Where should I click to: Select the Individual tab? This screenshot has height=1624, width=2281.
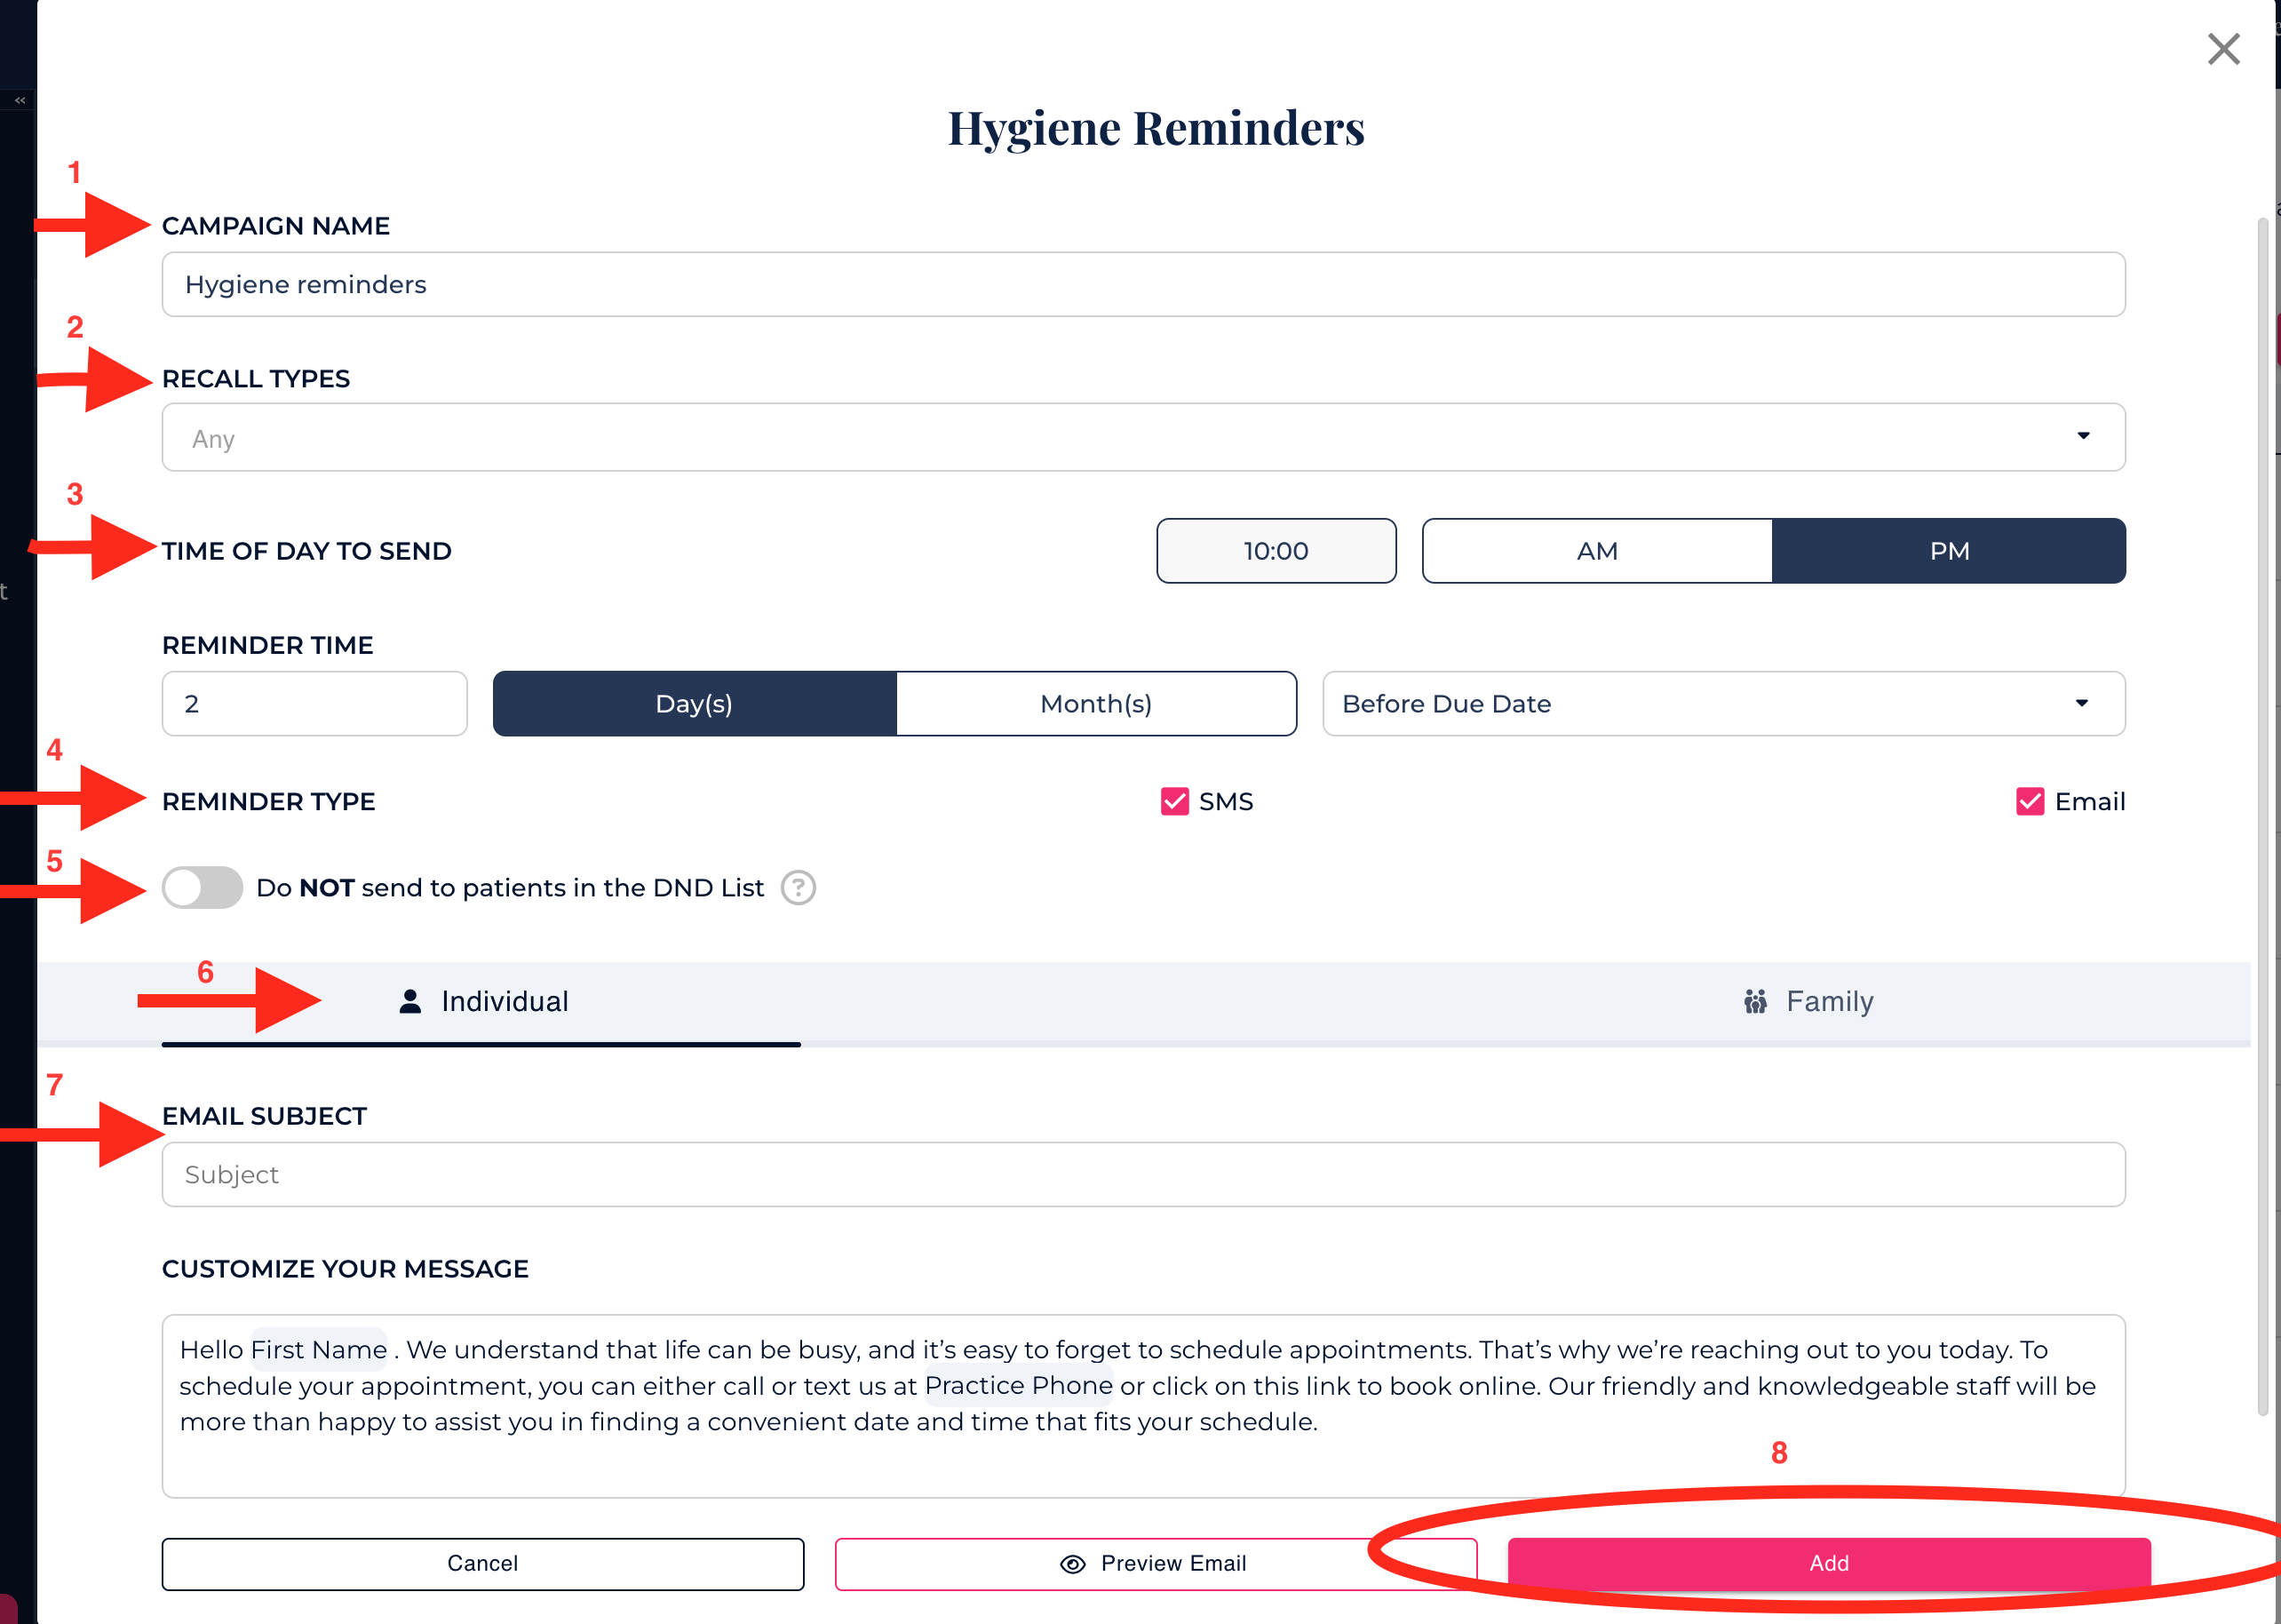[x=483, y=1001]
